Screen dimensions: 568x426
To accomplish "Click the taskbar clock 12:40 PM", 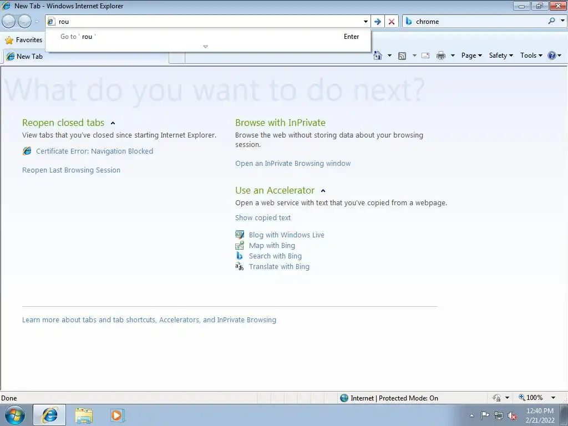I will click(x=540, y=415).
